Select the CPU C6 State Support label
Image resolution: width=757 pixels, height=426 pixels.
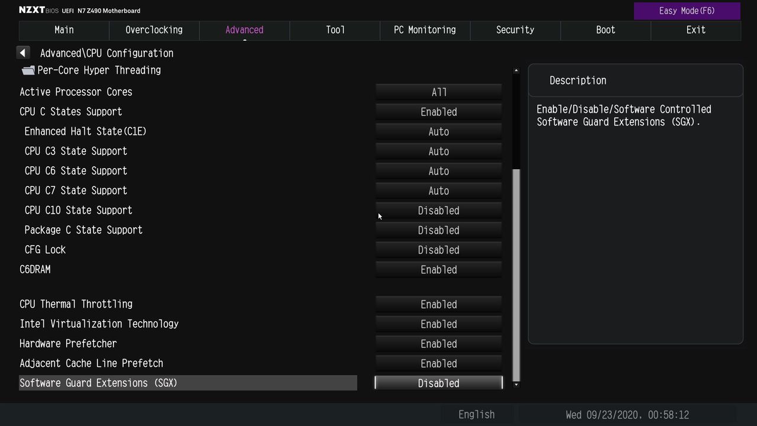point(76,171)
